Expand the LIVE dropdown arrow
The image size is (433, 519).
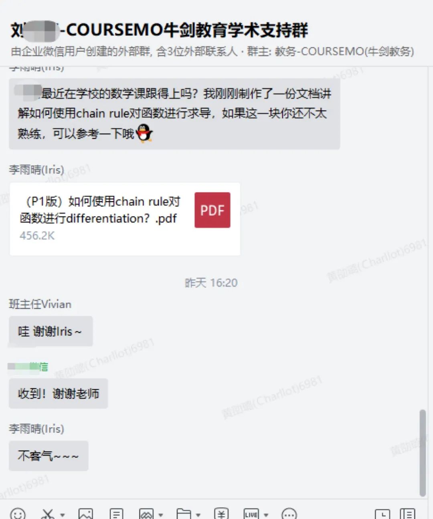(266, 515)
